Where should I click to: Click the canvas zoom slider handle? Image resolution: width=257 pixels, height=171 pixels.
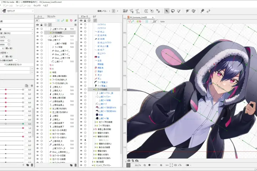click(149, 165)
